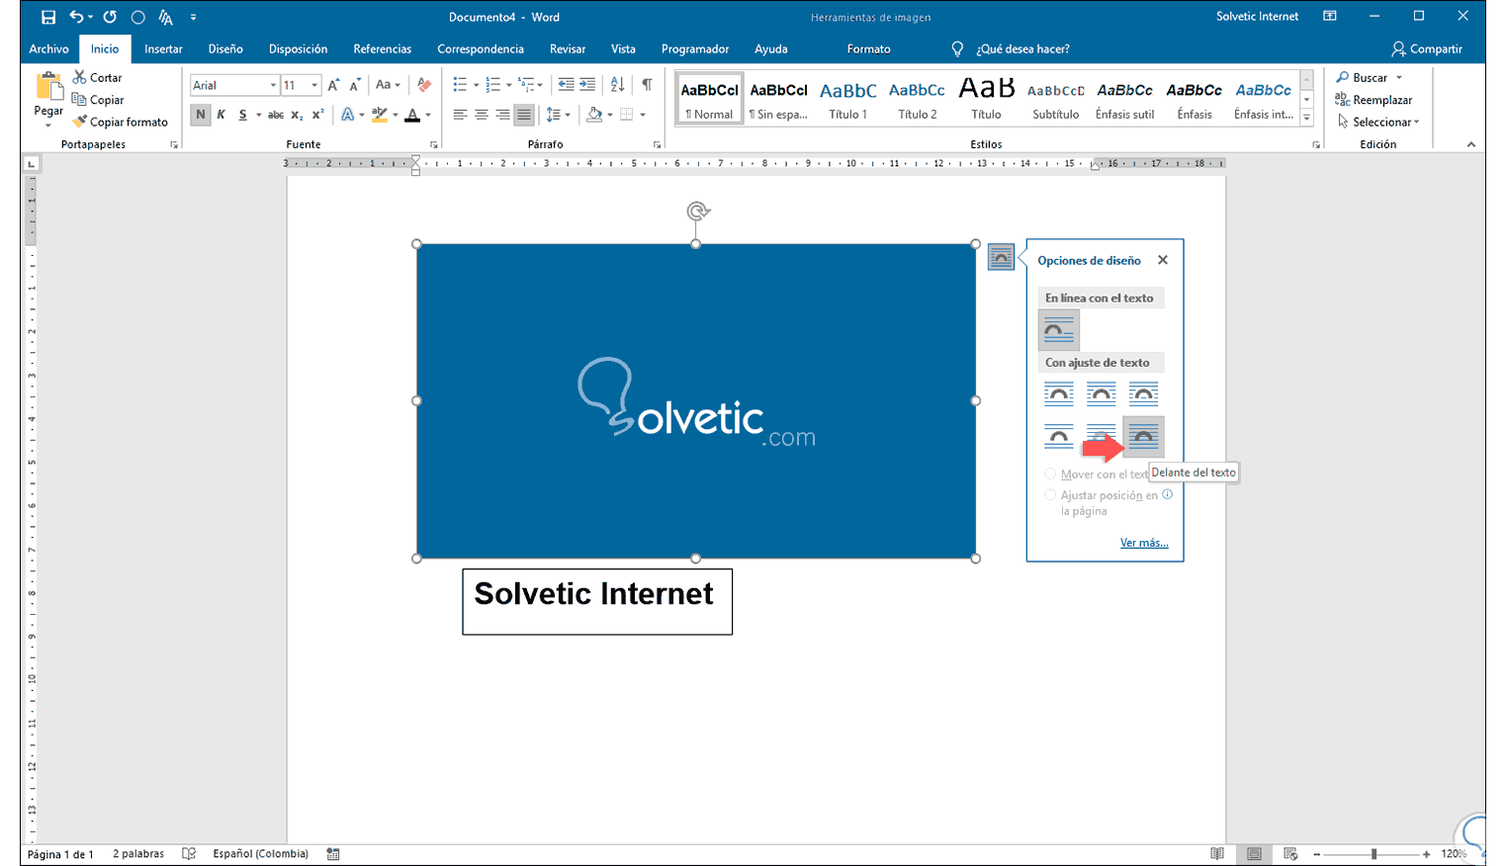Viewport: 1507px width, 866px height.
Task: Click the text highlight color button
Action: [380, 115]
